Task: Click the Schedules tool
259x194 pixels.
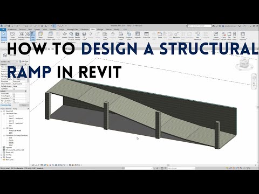Action: 146,35
